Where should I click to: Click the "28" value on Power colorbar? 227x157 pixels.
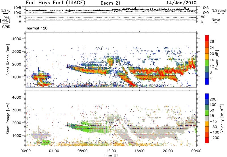coord(212,41)
